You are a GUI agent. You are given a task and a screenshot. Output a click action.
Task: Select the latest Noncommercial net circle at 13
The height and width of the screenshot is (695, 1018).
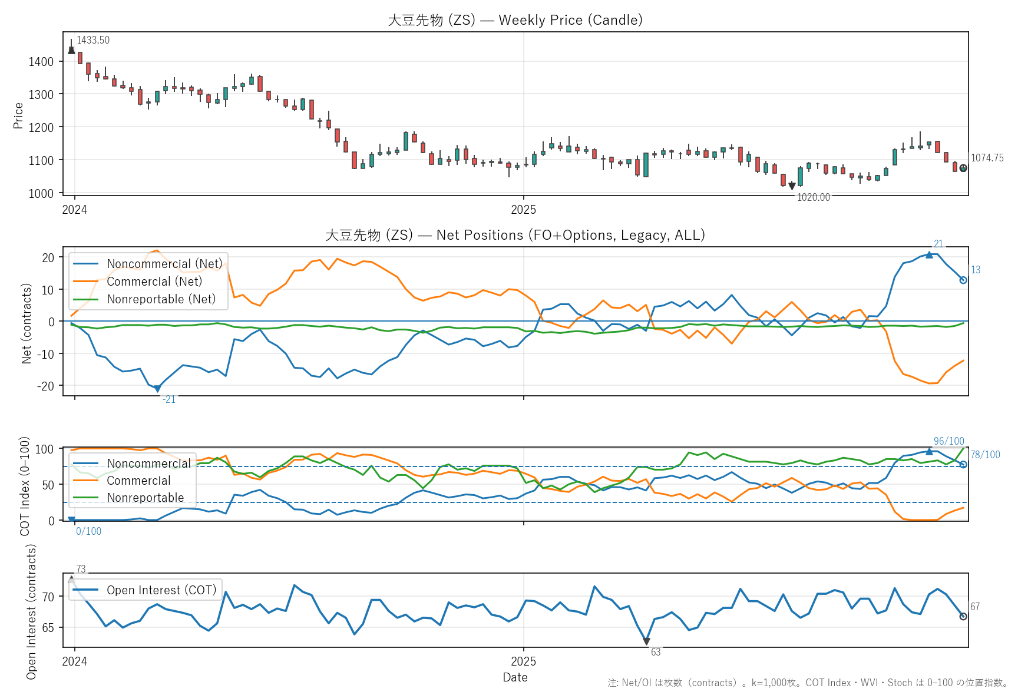(963, 280)
